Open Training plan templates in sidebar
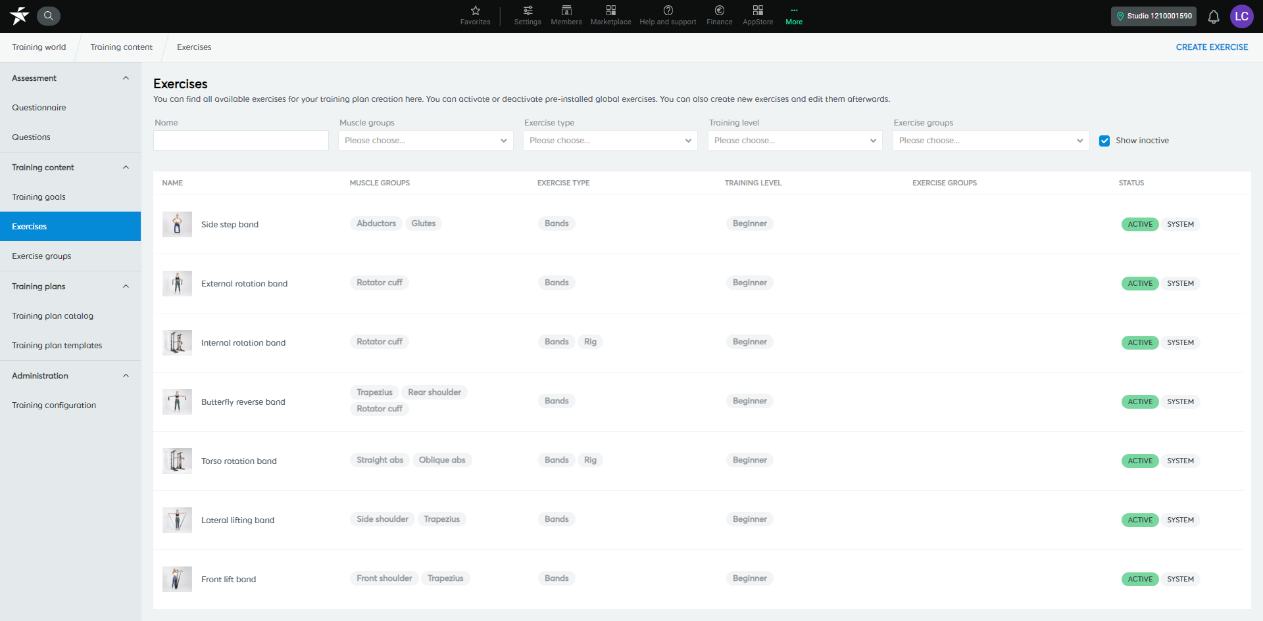Screen dimensions: 1263x621 coord(70,346)
